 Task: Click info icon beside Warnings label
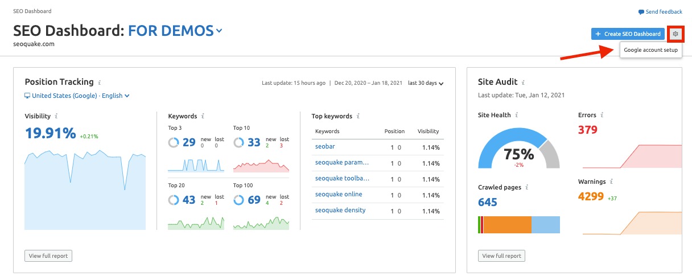coord(611,182)
